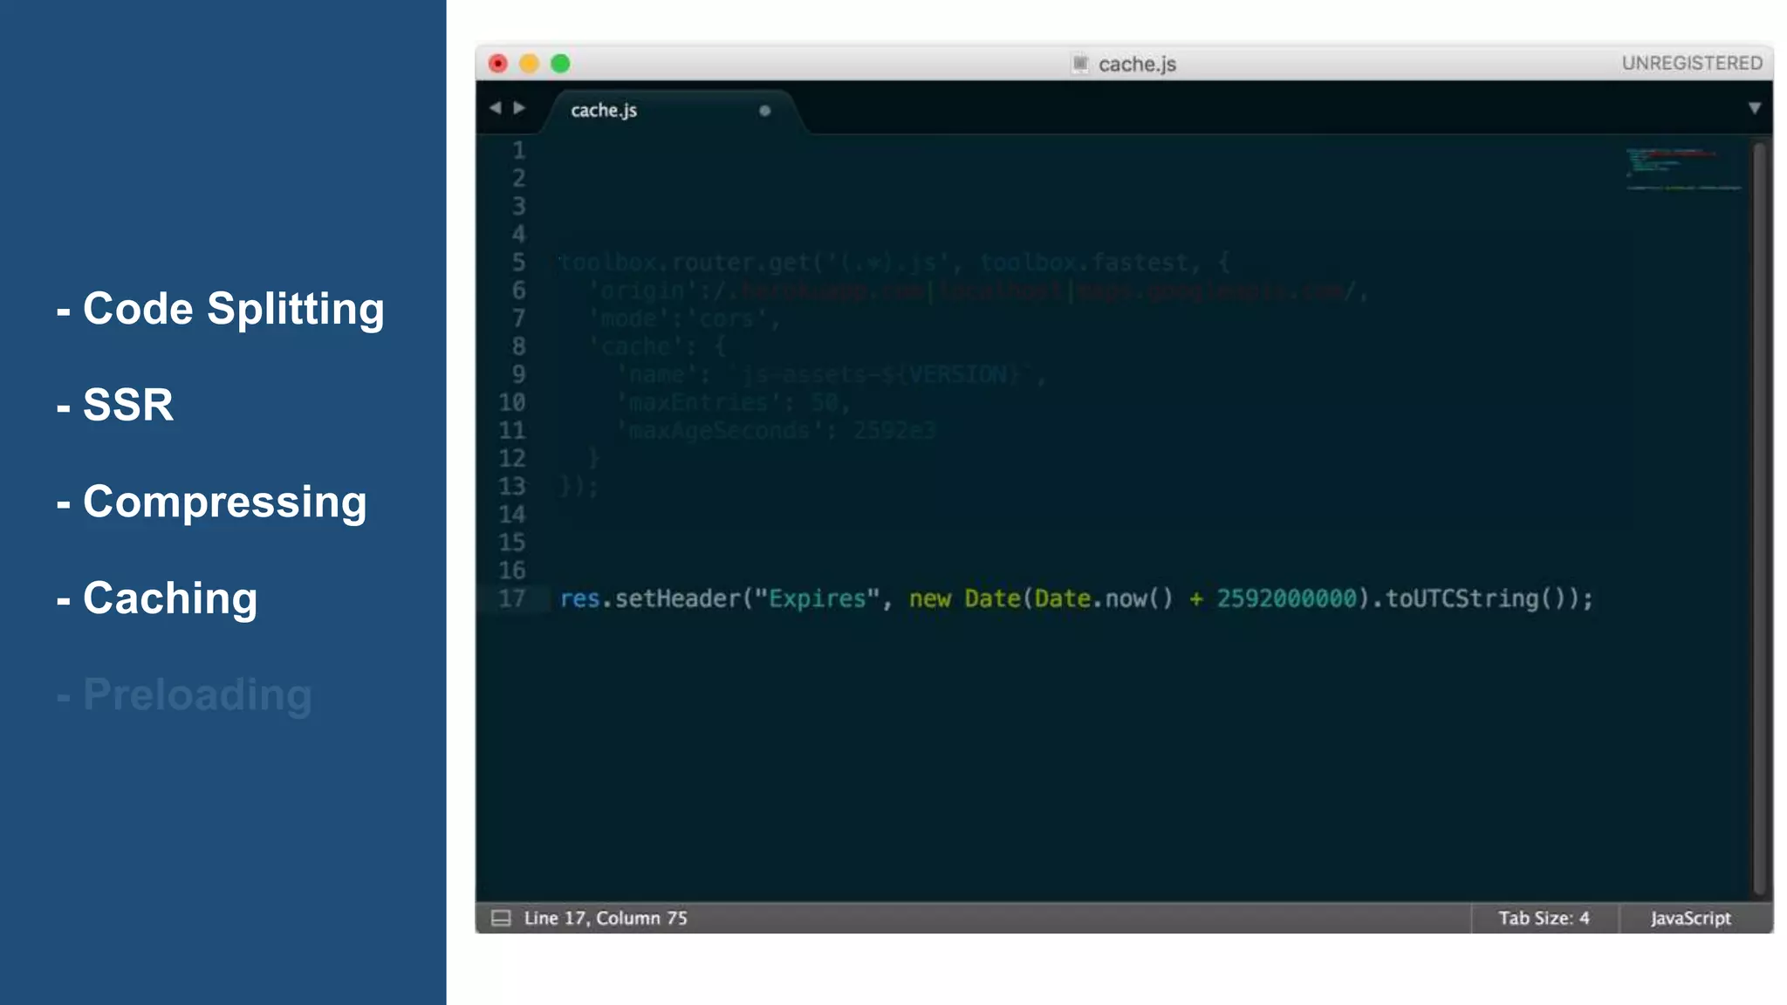The height and width of the screenshot is (1005, 1787).
Task: Click the toUTCString call in code
Action: [1462, 598]
